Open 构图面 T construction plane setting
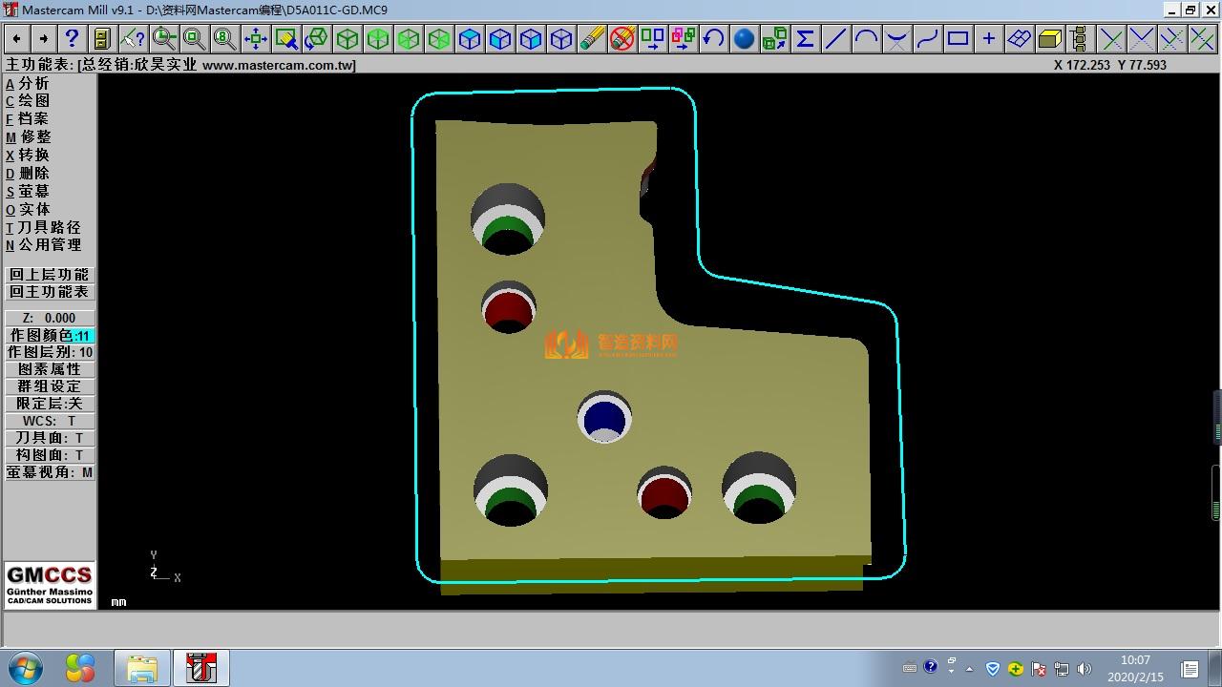Screen dimensions: 1222x687 click(50, 455)
